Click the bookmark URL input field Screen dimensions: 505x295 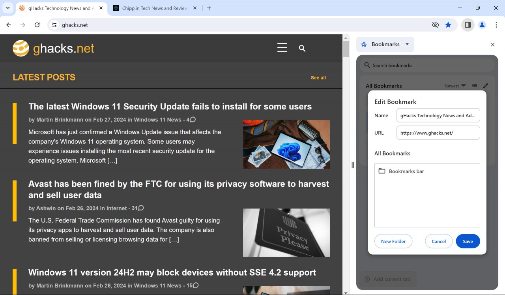[x=438, y=133]
